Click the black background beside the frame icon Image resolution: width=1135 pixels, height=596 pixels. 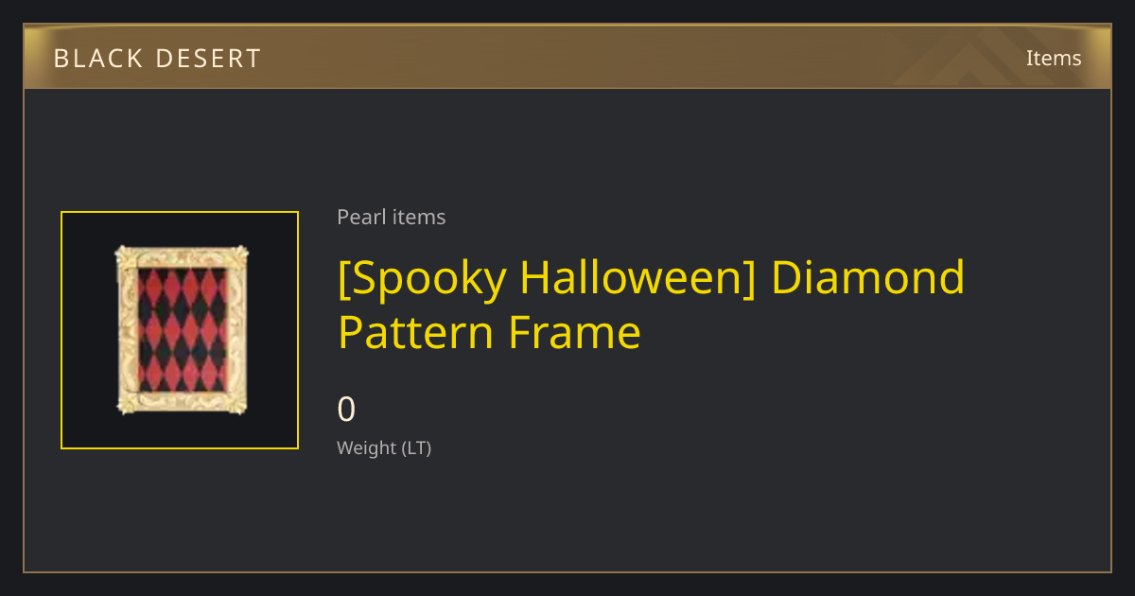[87, 330]
